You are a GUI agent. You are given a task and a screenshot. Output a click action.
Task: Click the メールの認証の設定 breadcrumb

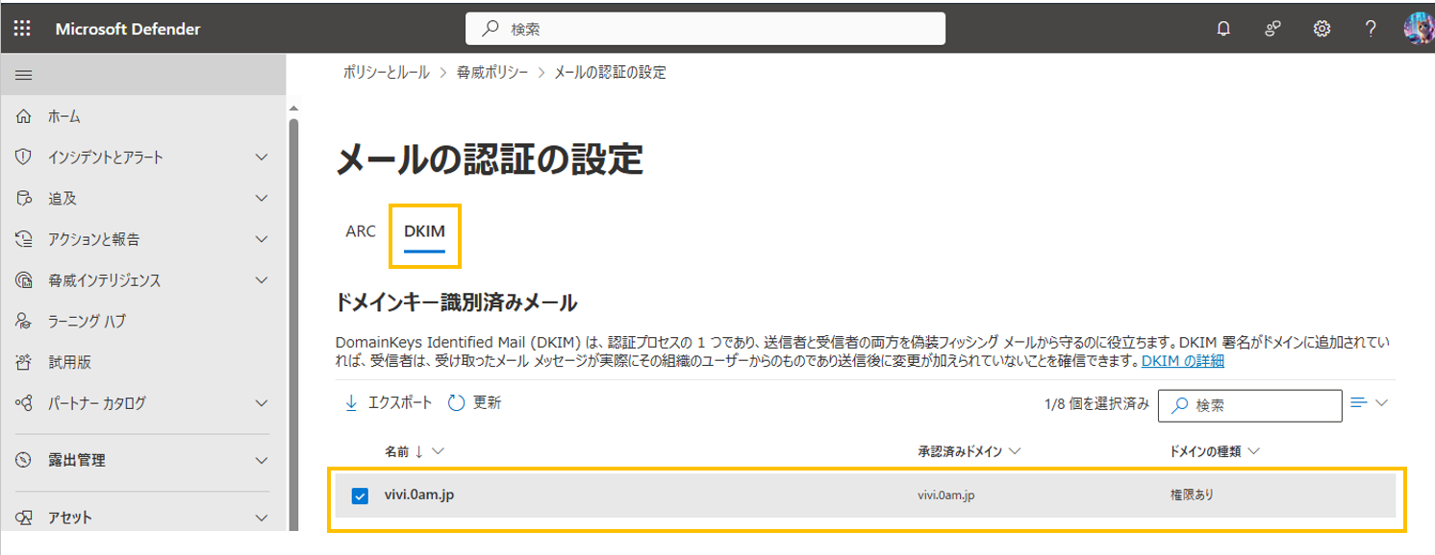click(610, 72)
